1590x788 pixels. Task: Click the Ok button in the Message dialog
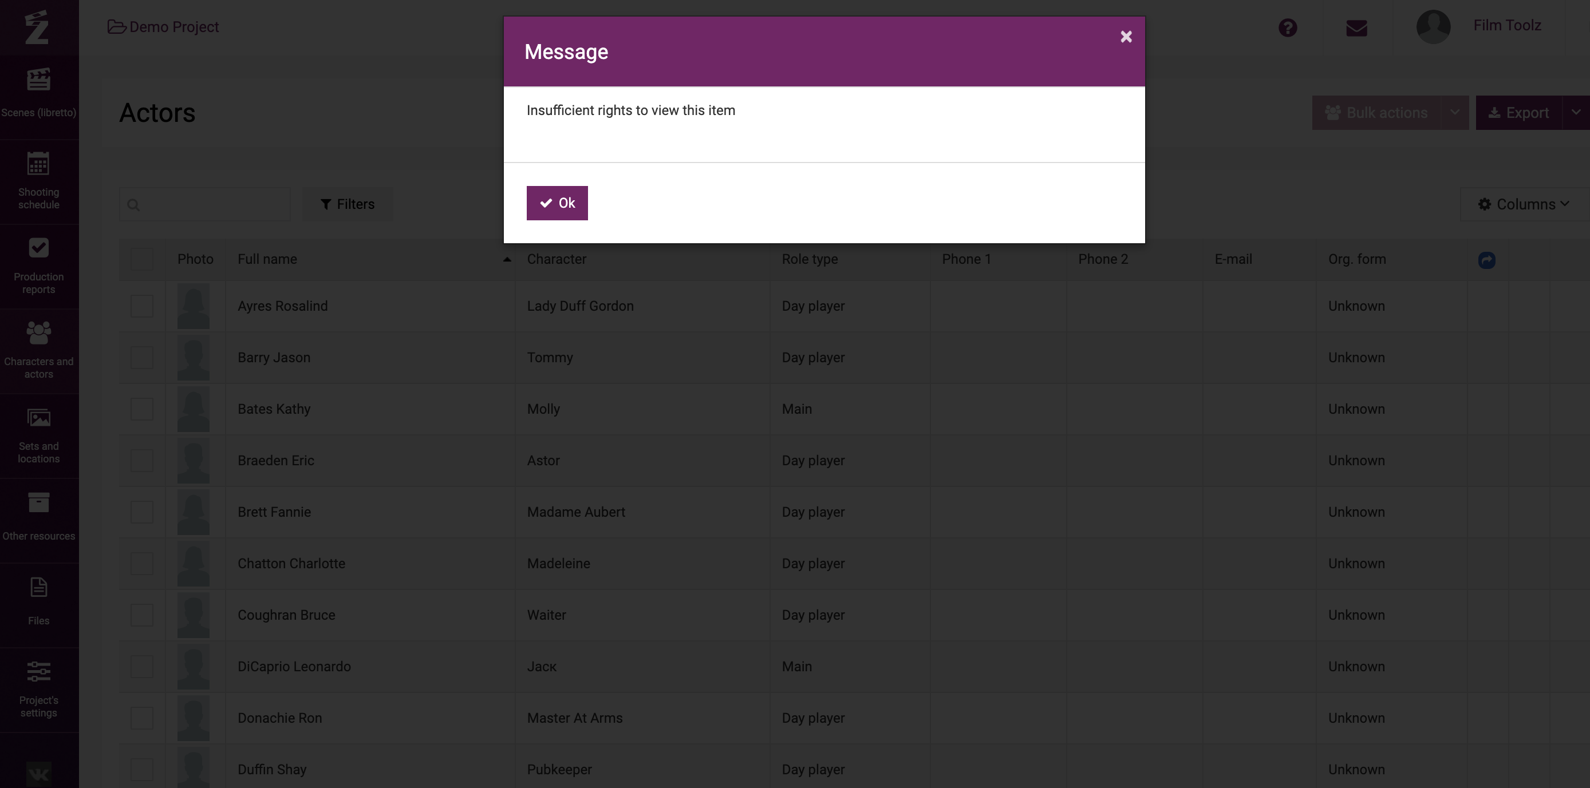[x=557, y=203]
